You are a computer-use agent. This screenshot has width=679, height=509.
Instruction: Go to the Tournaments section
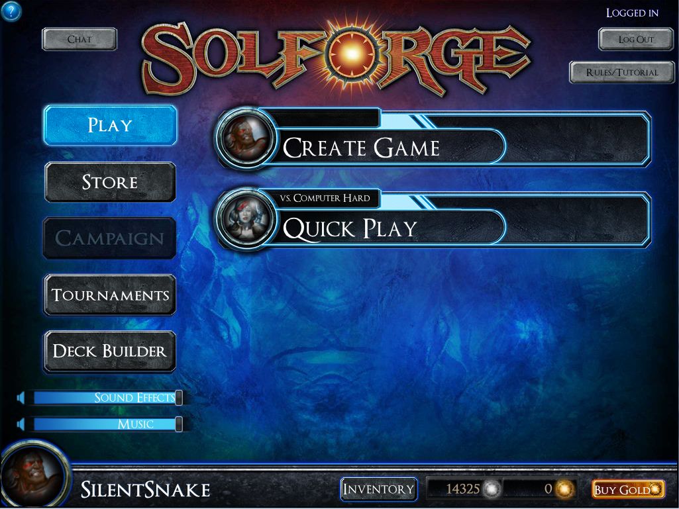tap(110, 295)
